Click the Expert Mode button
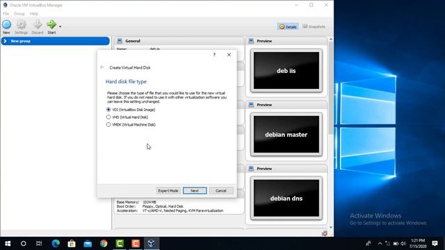445x250 pixels. pos(168,191)
